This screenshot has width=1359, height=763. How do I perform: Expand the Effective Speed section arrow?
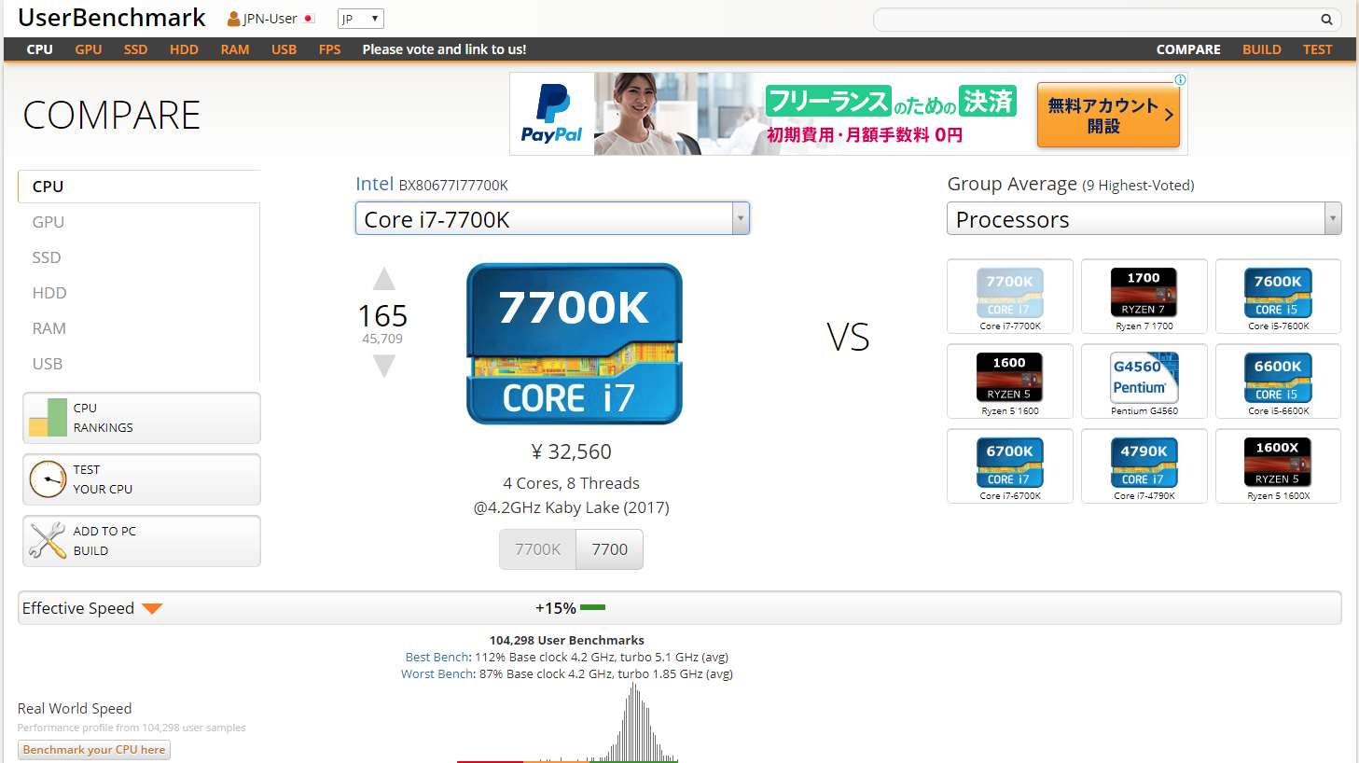pyautogui.click(x=153, y=609)
